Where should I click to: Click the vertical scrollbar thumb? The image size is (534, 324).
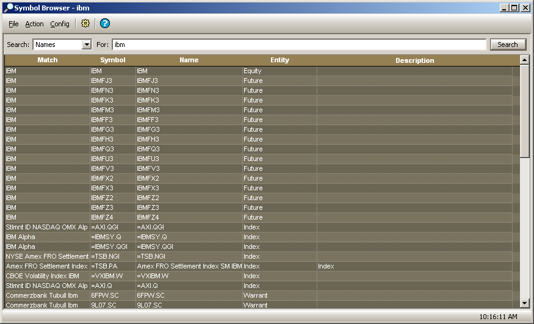(x=524, y=111)
